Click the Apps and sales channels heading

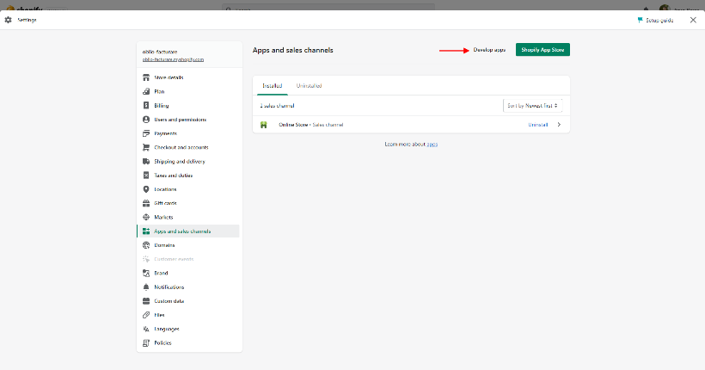pos(292,50)
